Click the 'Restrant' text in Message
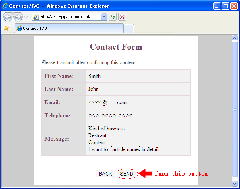 [97, 135]
